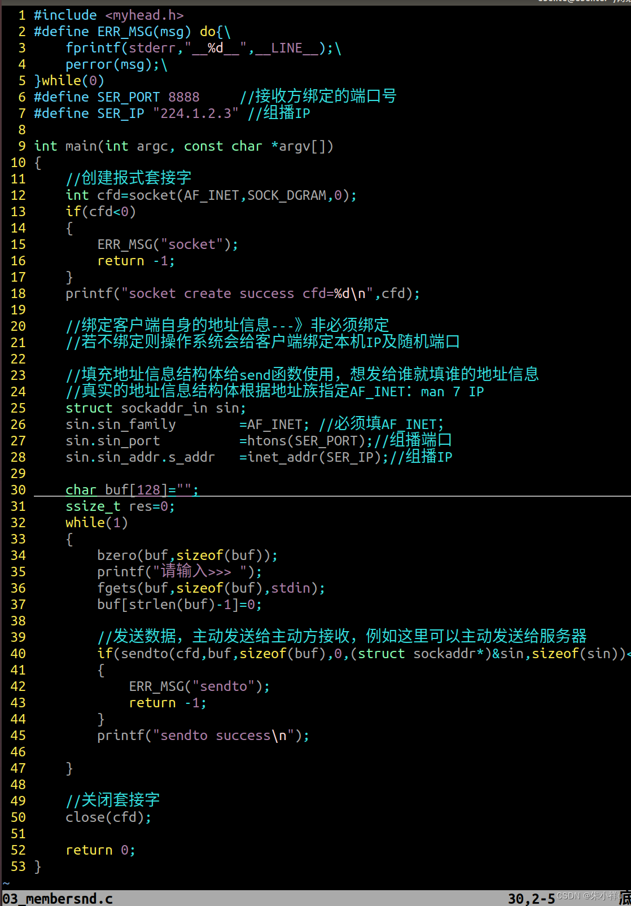Click the fprintf(stderr call on line 3
The height and width of the screenshot is (906, 631).
[x=203, y=48]
